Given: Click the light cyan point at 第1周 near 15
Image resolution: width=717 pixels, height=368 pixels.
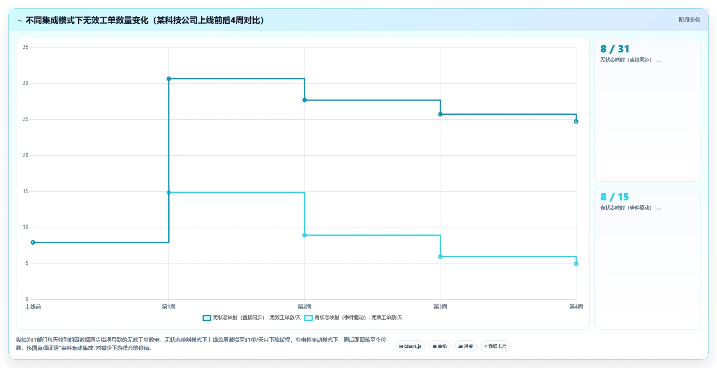Looking at the screenshot, I should click(169, 193).
